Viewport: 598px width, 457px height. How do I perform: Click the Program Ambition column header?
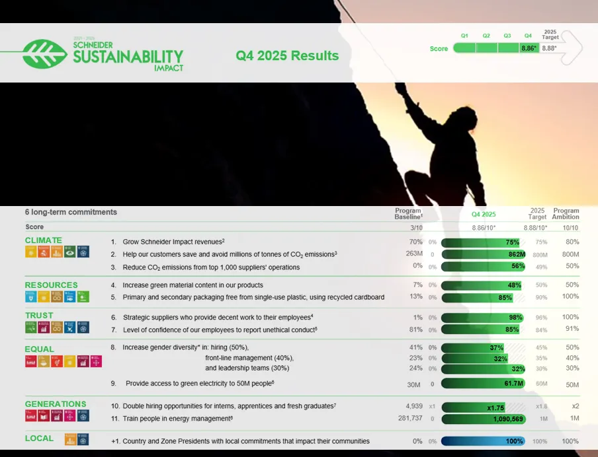pyautogui.click(x=566, y=214)
